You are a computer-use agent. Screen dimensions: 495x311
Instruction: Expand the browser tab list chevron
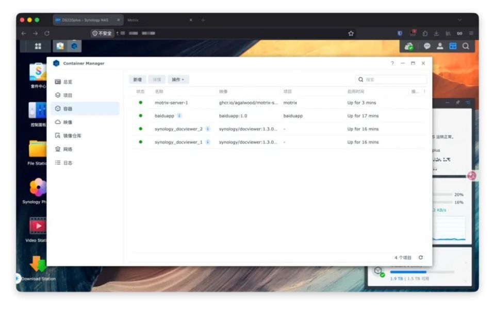click(x=459, y=20)
